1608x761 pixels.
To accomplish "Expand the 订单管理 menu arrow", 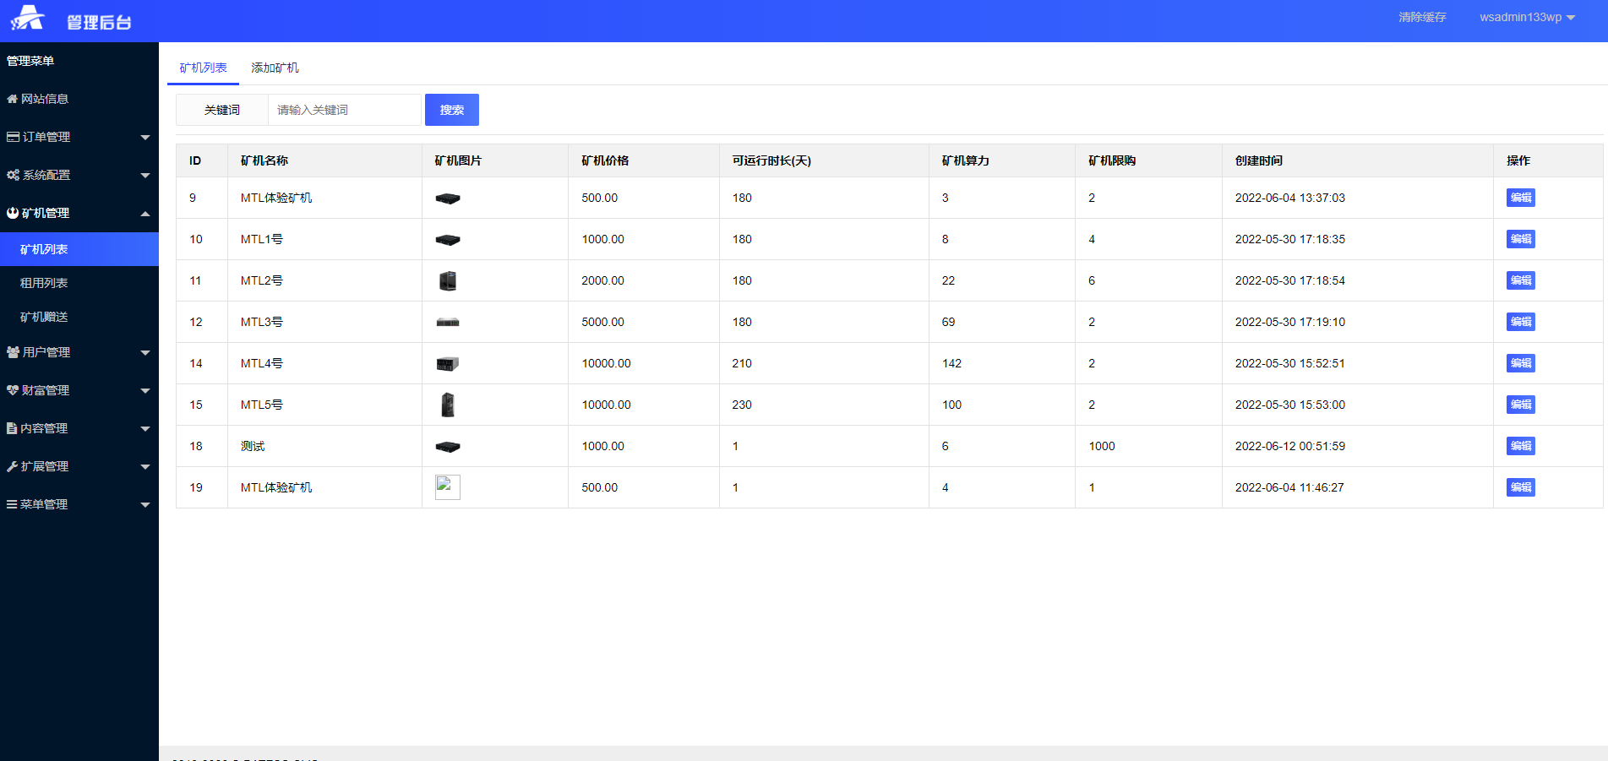I will coord(145,138).
